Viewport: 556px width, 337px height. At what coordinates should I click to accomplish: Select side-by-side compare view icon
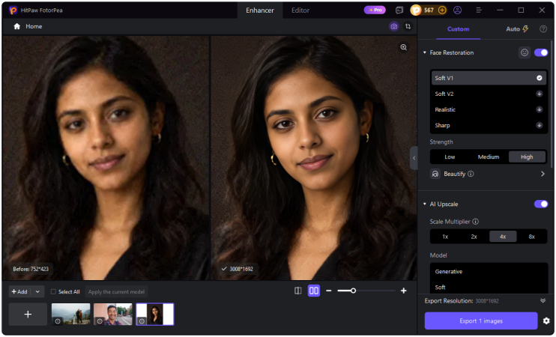click(314, 291)
